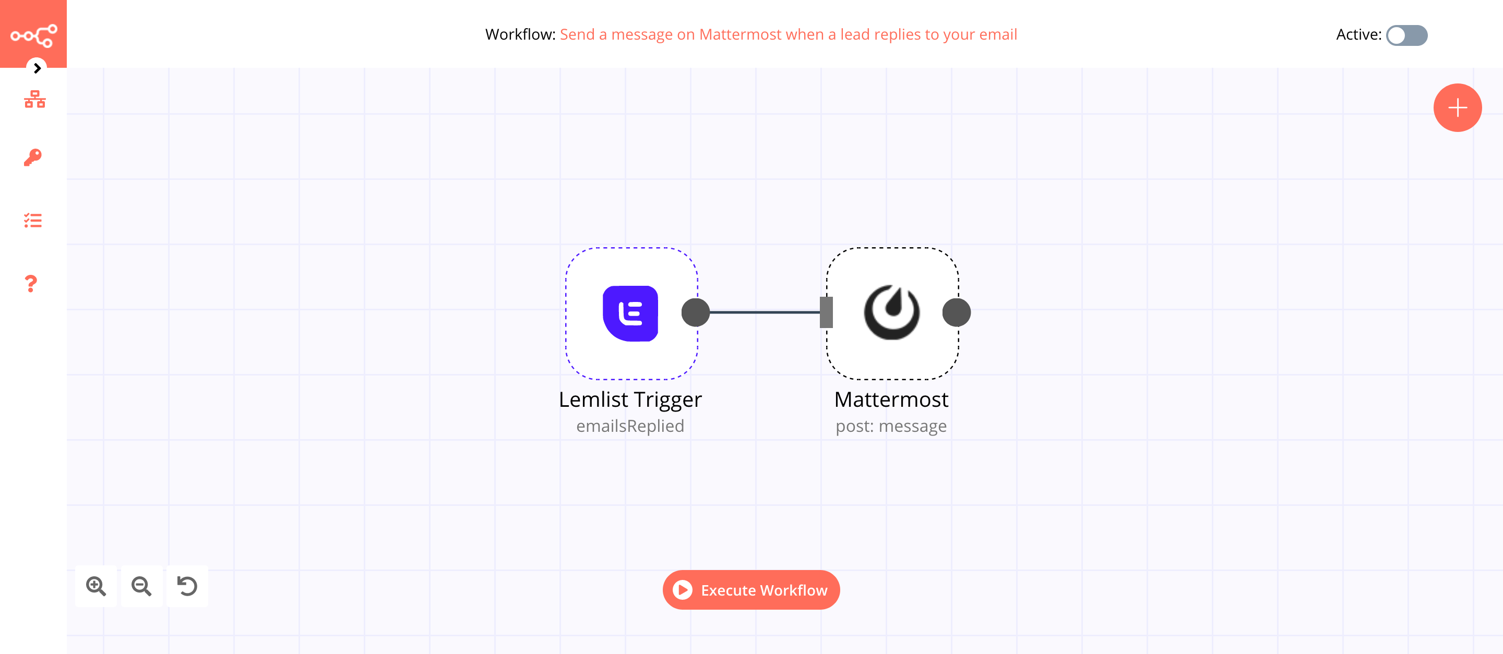
Task: Open the n8n workflow connections panel
Action: tap(33, 99)
